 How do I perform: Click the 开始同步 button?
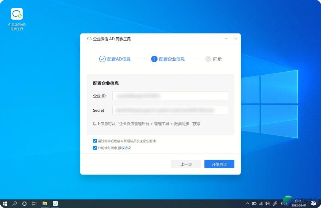(x=219, y=164)
